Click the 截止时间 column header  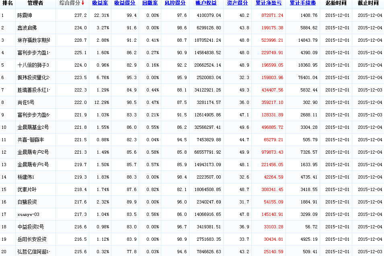click(368, 3)
